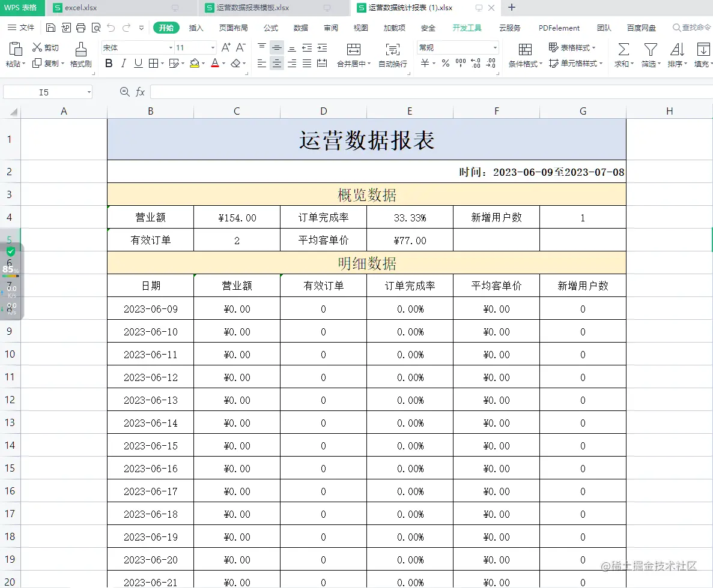Apply percent style icon
This screenshot has height=588, width=713.
pos(446,63)
